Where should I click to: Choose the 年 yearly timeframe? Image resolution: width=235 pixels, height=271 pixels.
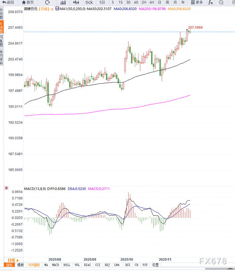pos(183,2)
